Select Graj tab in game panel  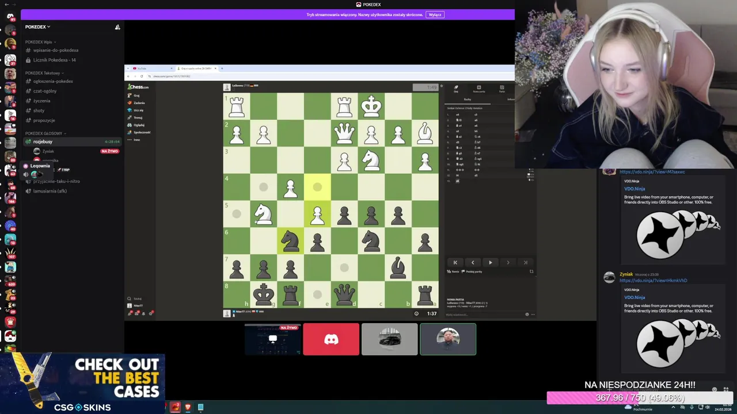[455, 89]
